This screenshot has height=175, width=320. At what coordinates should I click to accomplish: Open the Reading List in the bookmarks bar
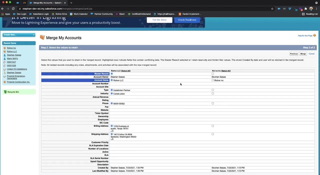coord(310,14)
